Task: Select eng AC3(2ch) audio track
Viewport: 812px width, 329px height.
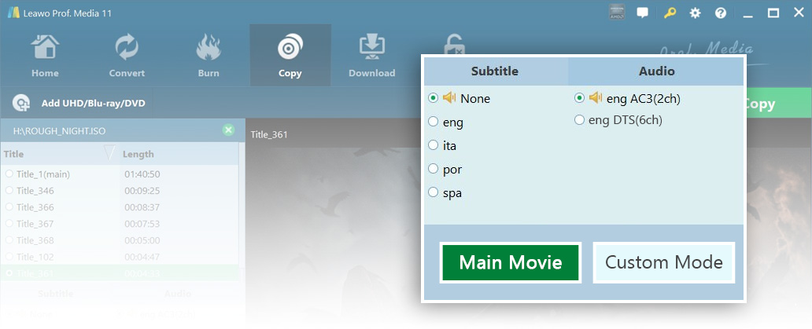Action: [x=579, y=97]
